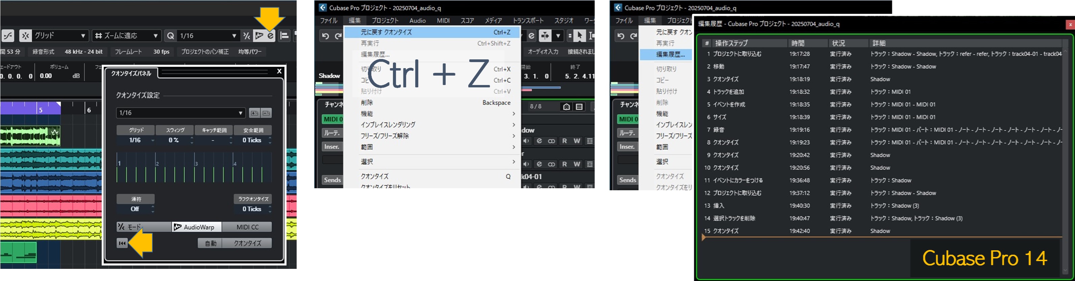Image resolution: width=1075 pixels, height=281 pixels.
Task: Open the 1/16 preset dropdown in Quantize Panel
Action: [x=181, y=113]
